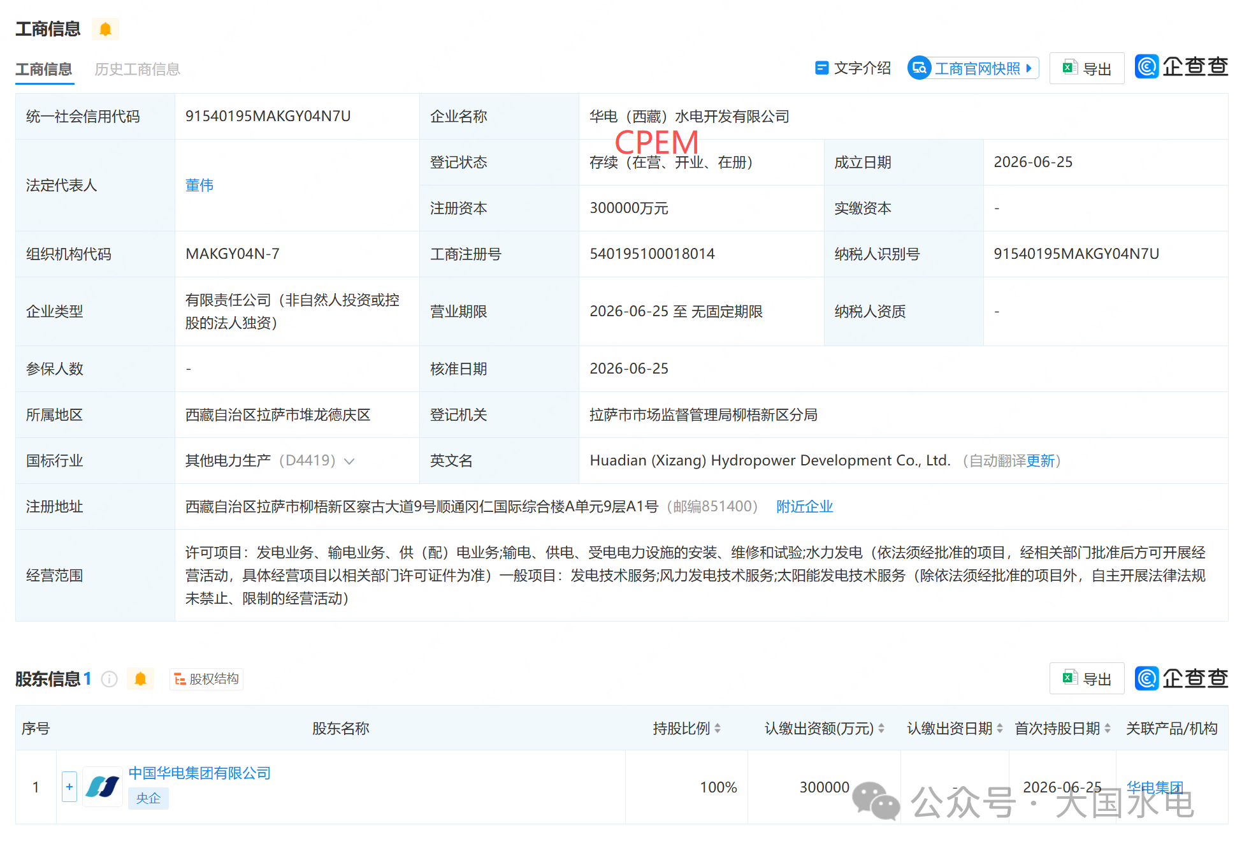
Task: Sort by 认缴出资日期 column arrows
Action: coord(1000,728)
